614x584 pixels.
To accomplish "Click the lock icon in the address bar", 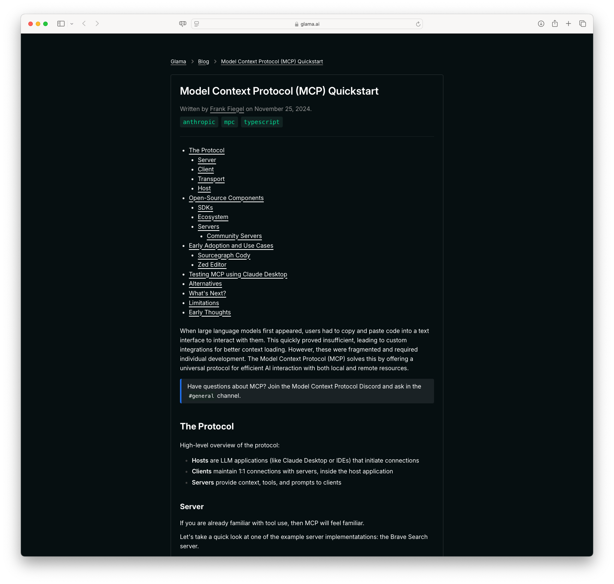I will pyautogui.click(x=296, y=23).
